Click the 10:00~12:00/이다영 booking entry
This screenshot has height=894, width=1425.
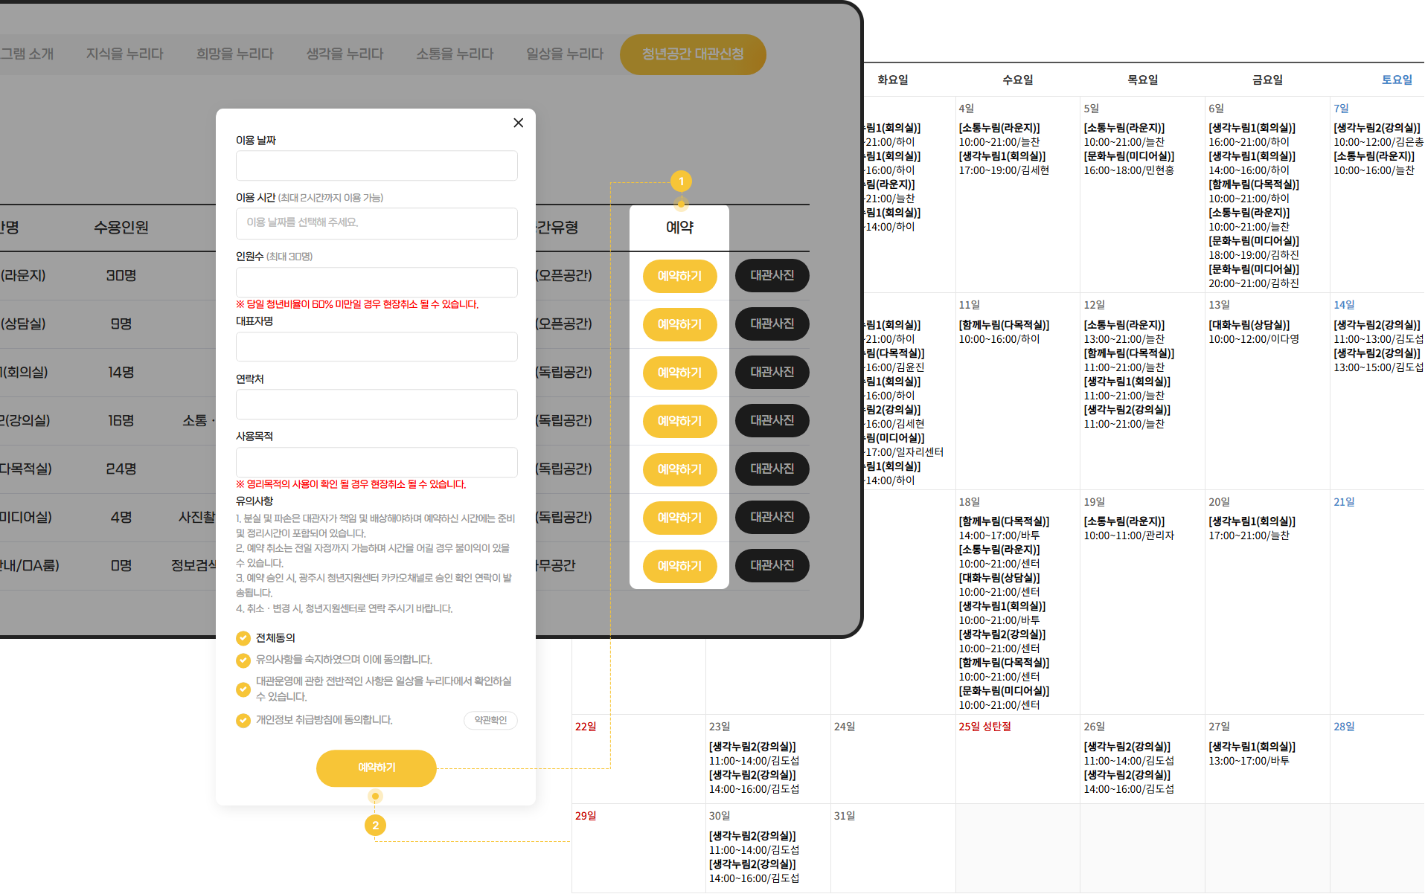tap(1254, 339)
